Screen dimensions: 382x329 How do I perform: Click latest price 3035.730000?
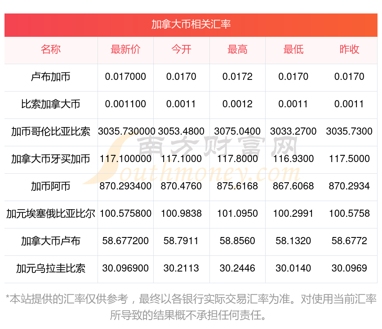[126, 132]
